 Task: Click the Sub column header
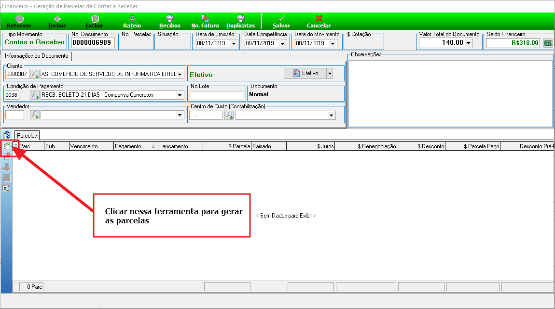[x=56, y=146]
